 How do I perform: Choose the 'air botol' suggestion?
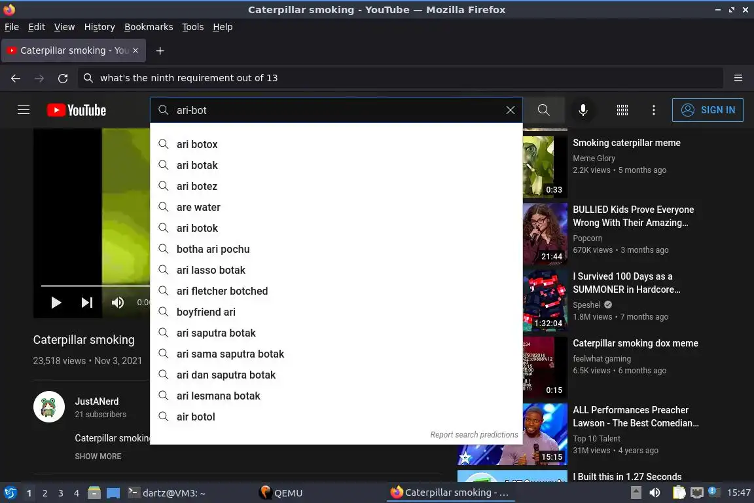[336, 417]
